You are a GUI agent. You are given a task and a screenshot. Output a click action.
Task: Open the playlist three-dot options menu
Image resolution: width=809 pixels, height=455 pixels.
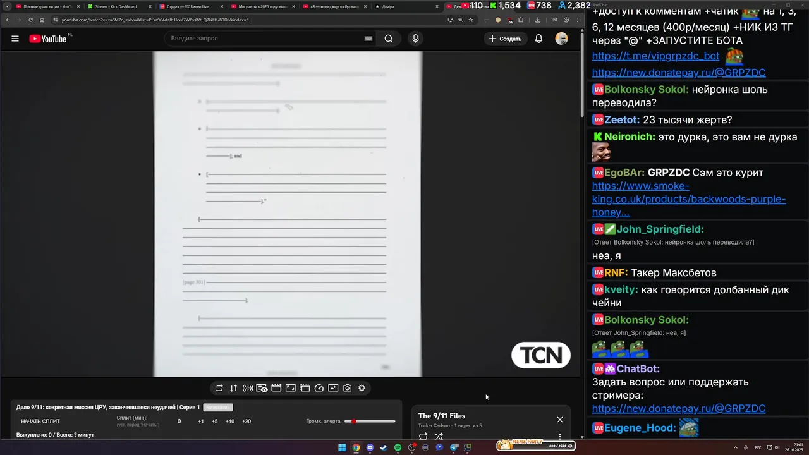(x=560, y=436)
